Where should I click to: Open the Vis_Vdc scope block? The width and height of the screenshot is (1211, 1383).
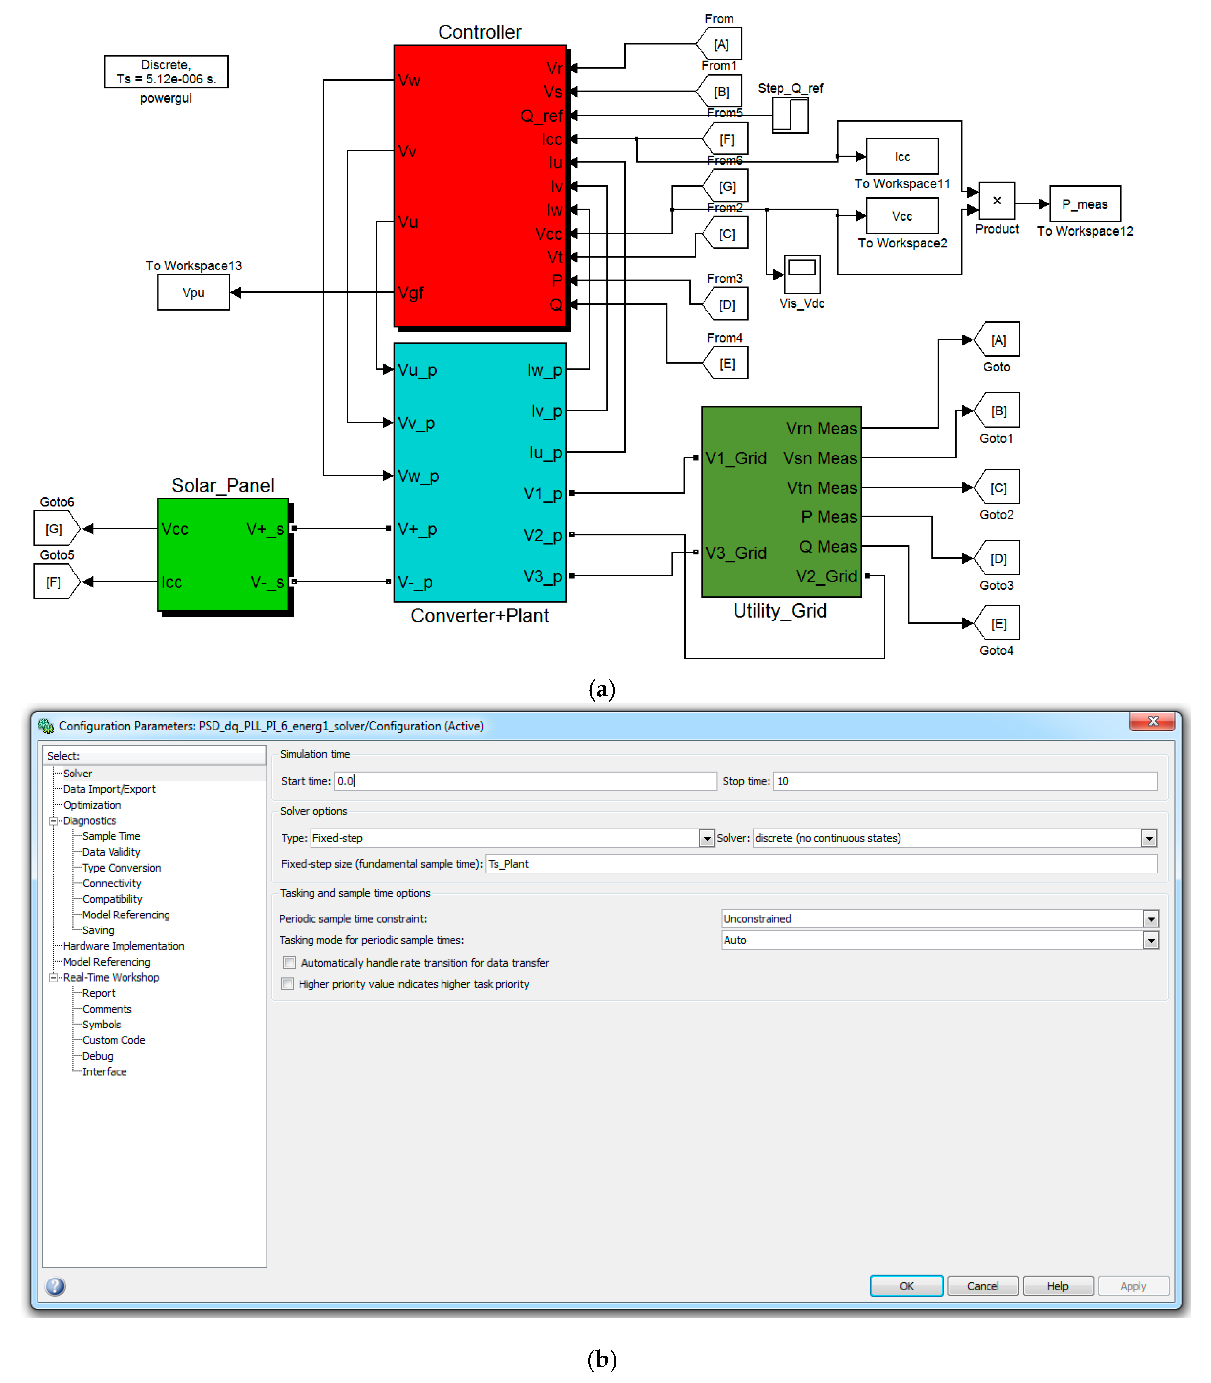tap(802, 274)
